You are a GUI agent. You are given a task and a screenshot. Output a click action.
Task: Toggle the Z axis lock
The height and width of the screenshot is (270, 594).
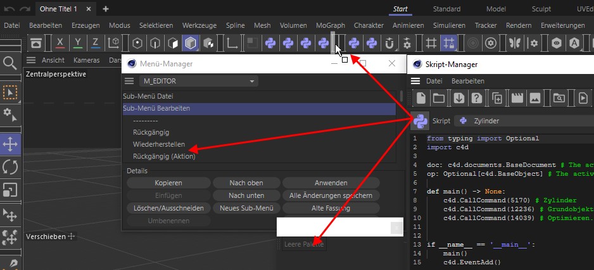(96, 43)
